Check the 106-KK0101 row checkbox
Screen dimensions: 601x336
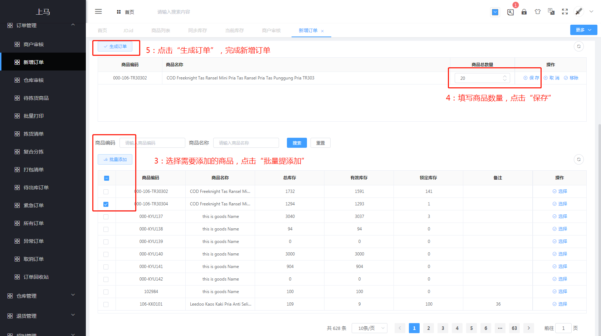click(x=106, y=305)
